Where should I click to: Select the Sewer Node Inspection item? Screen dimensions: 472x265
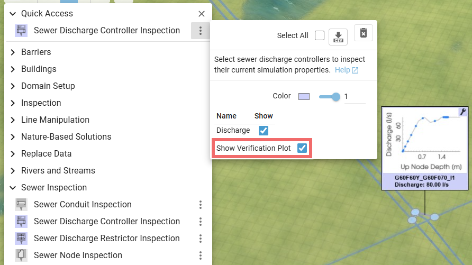78,255
